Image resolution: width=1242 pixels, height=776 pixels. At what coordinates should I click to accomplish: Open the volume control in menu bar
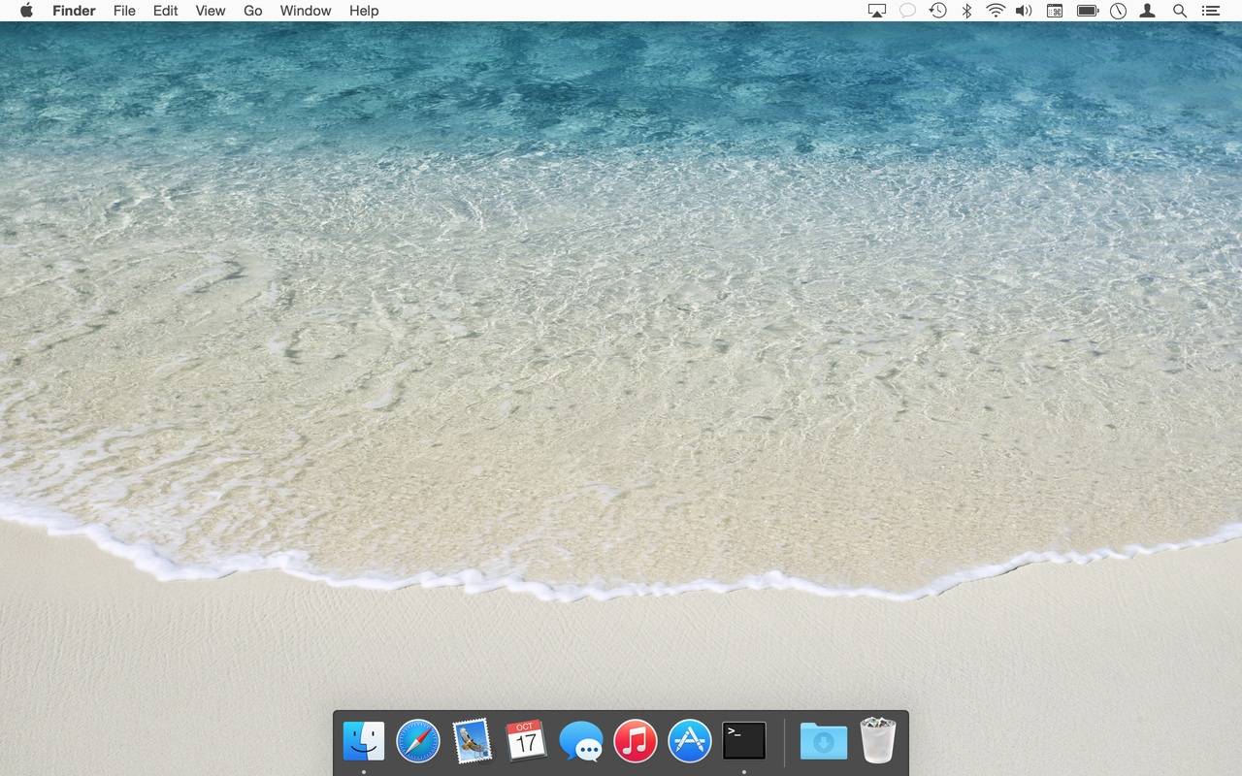[1024, 11]
